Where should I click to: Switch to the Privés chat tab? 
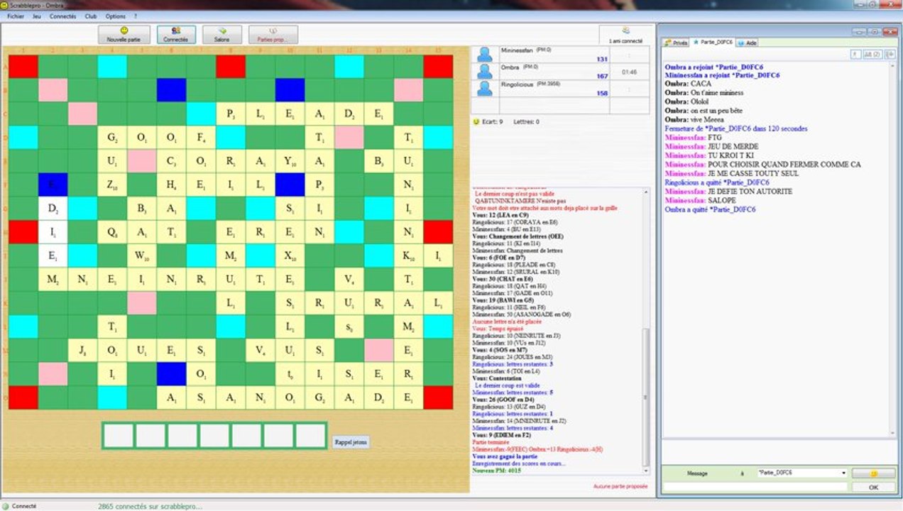coord(677,43)
